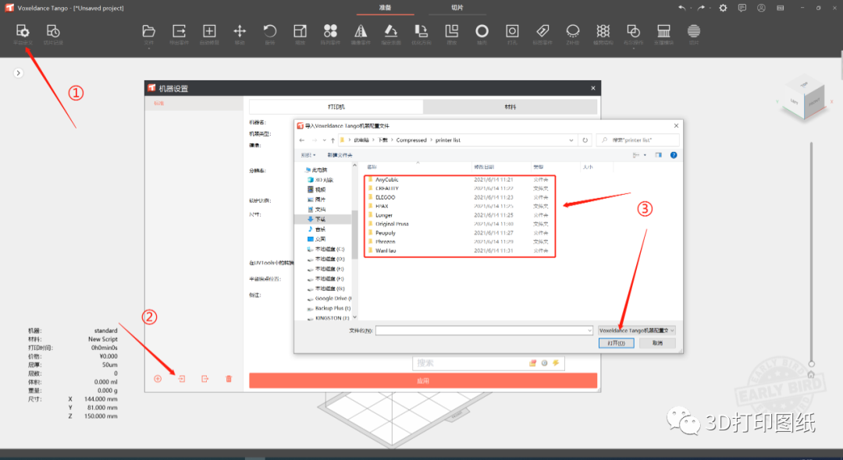This screenshot has width=843, height=460.
Task: Click the Undo arrow in title bar
Action: pos(681,8)
